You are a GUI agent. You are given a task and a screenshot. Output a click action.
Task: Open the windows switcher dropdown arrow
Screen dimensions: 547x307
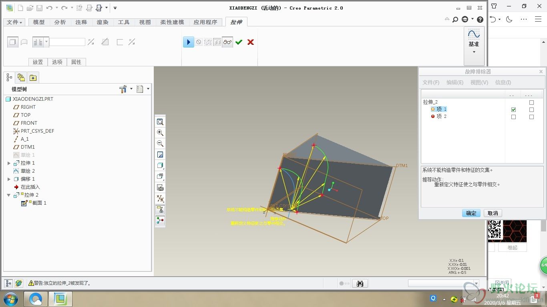[x=106, y=8]
